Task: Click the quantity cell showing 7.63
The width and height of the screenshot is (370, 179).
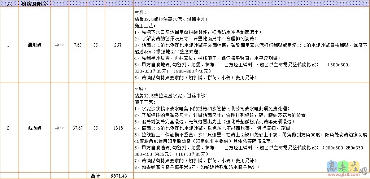Action: coord(77,45)
